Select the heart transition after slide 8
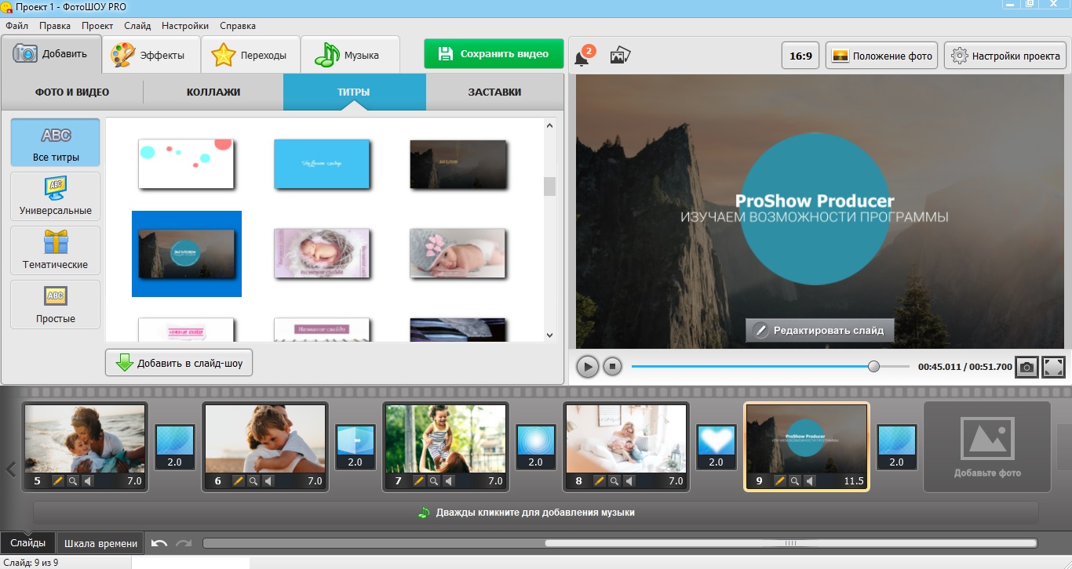Viewport: 1072px width, 569px height. click(x=716, y=447)
